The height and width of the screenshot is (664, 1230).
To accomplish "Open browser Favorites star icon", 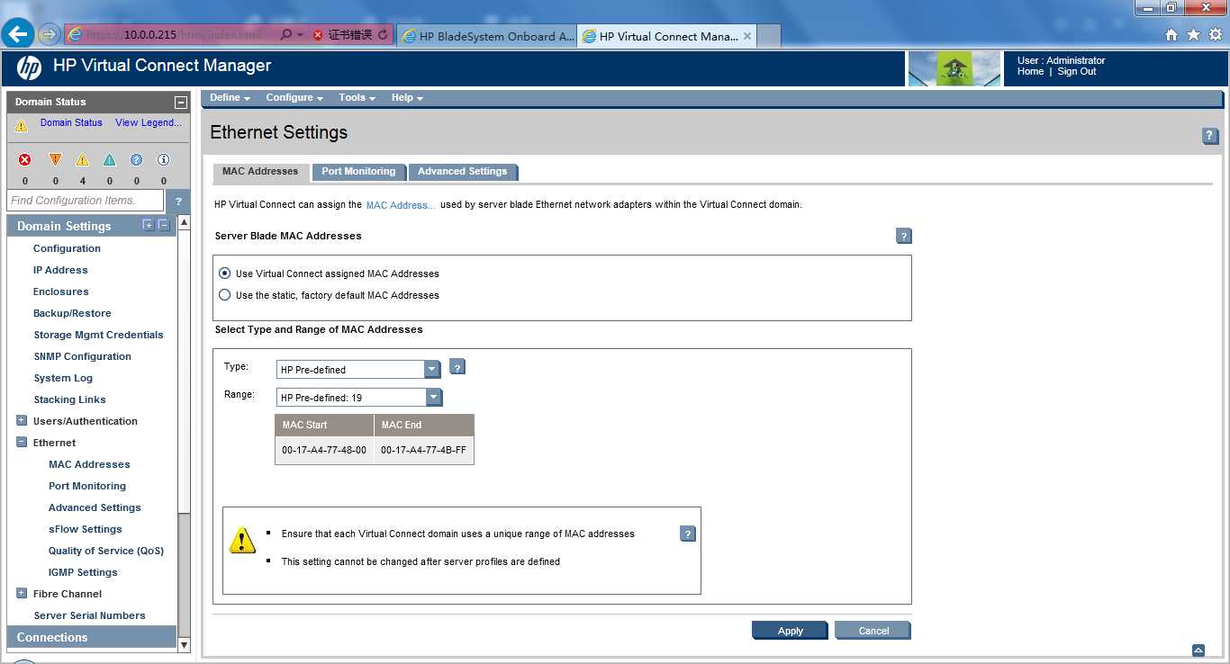I will (x=1193, y=35).
